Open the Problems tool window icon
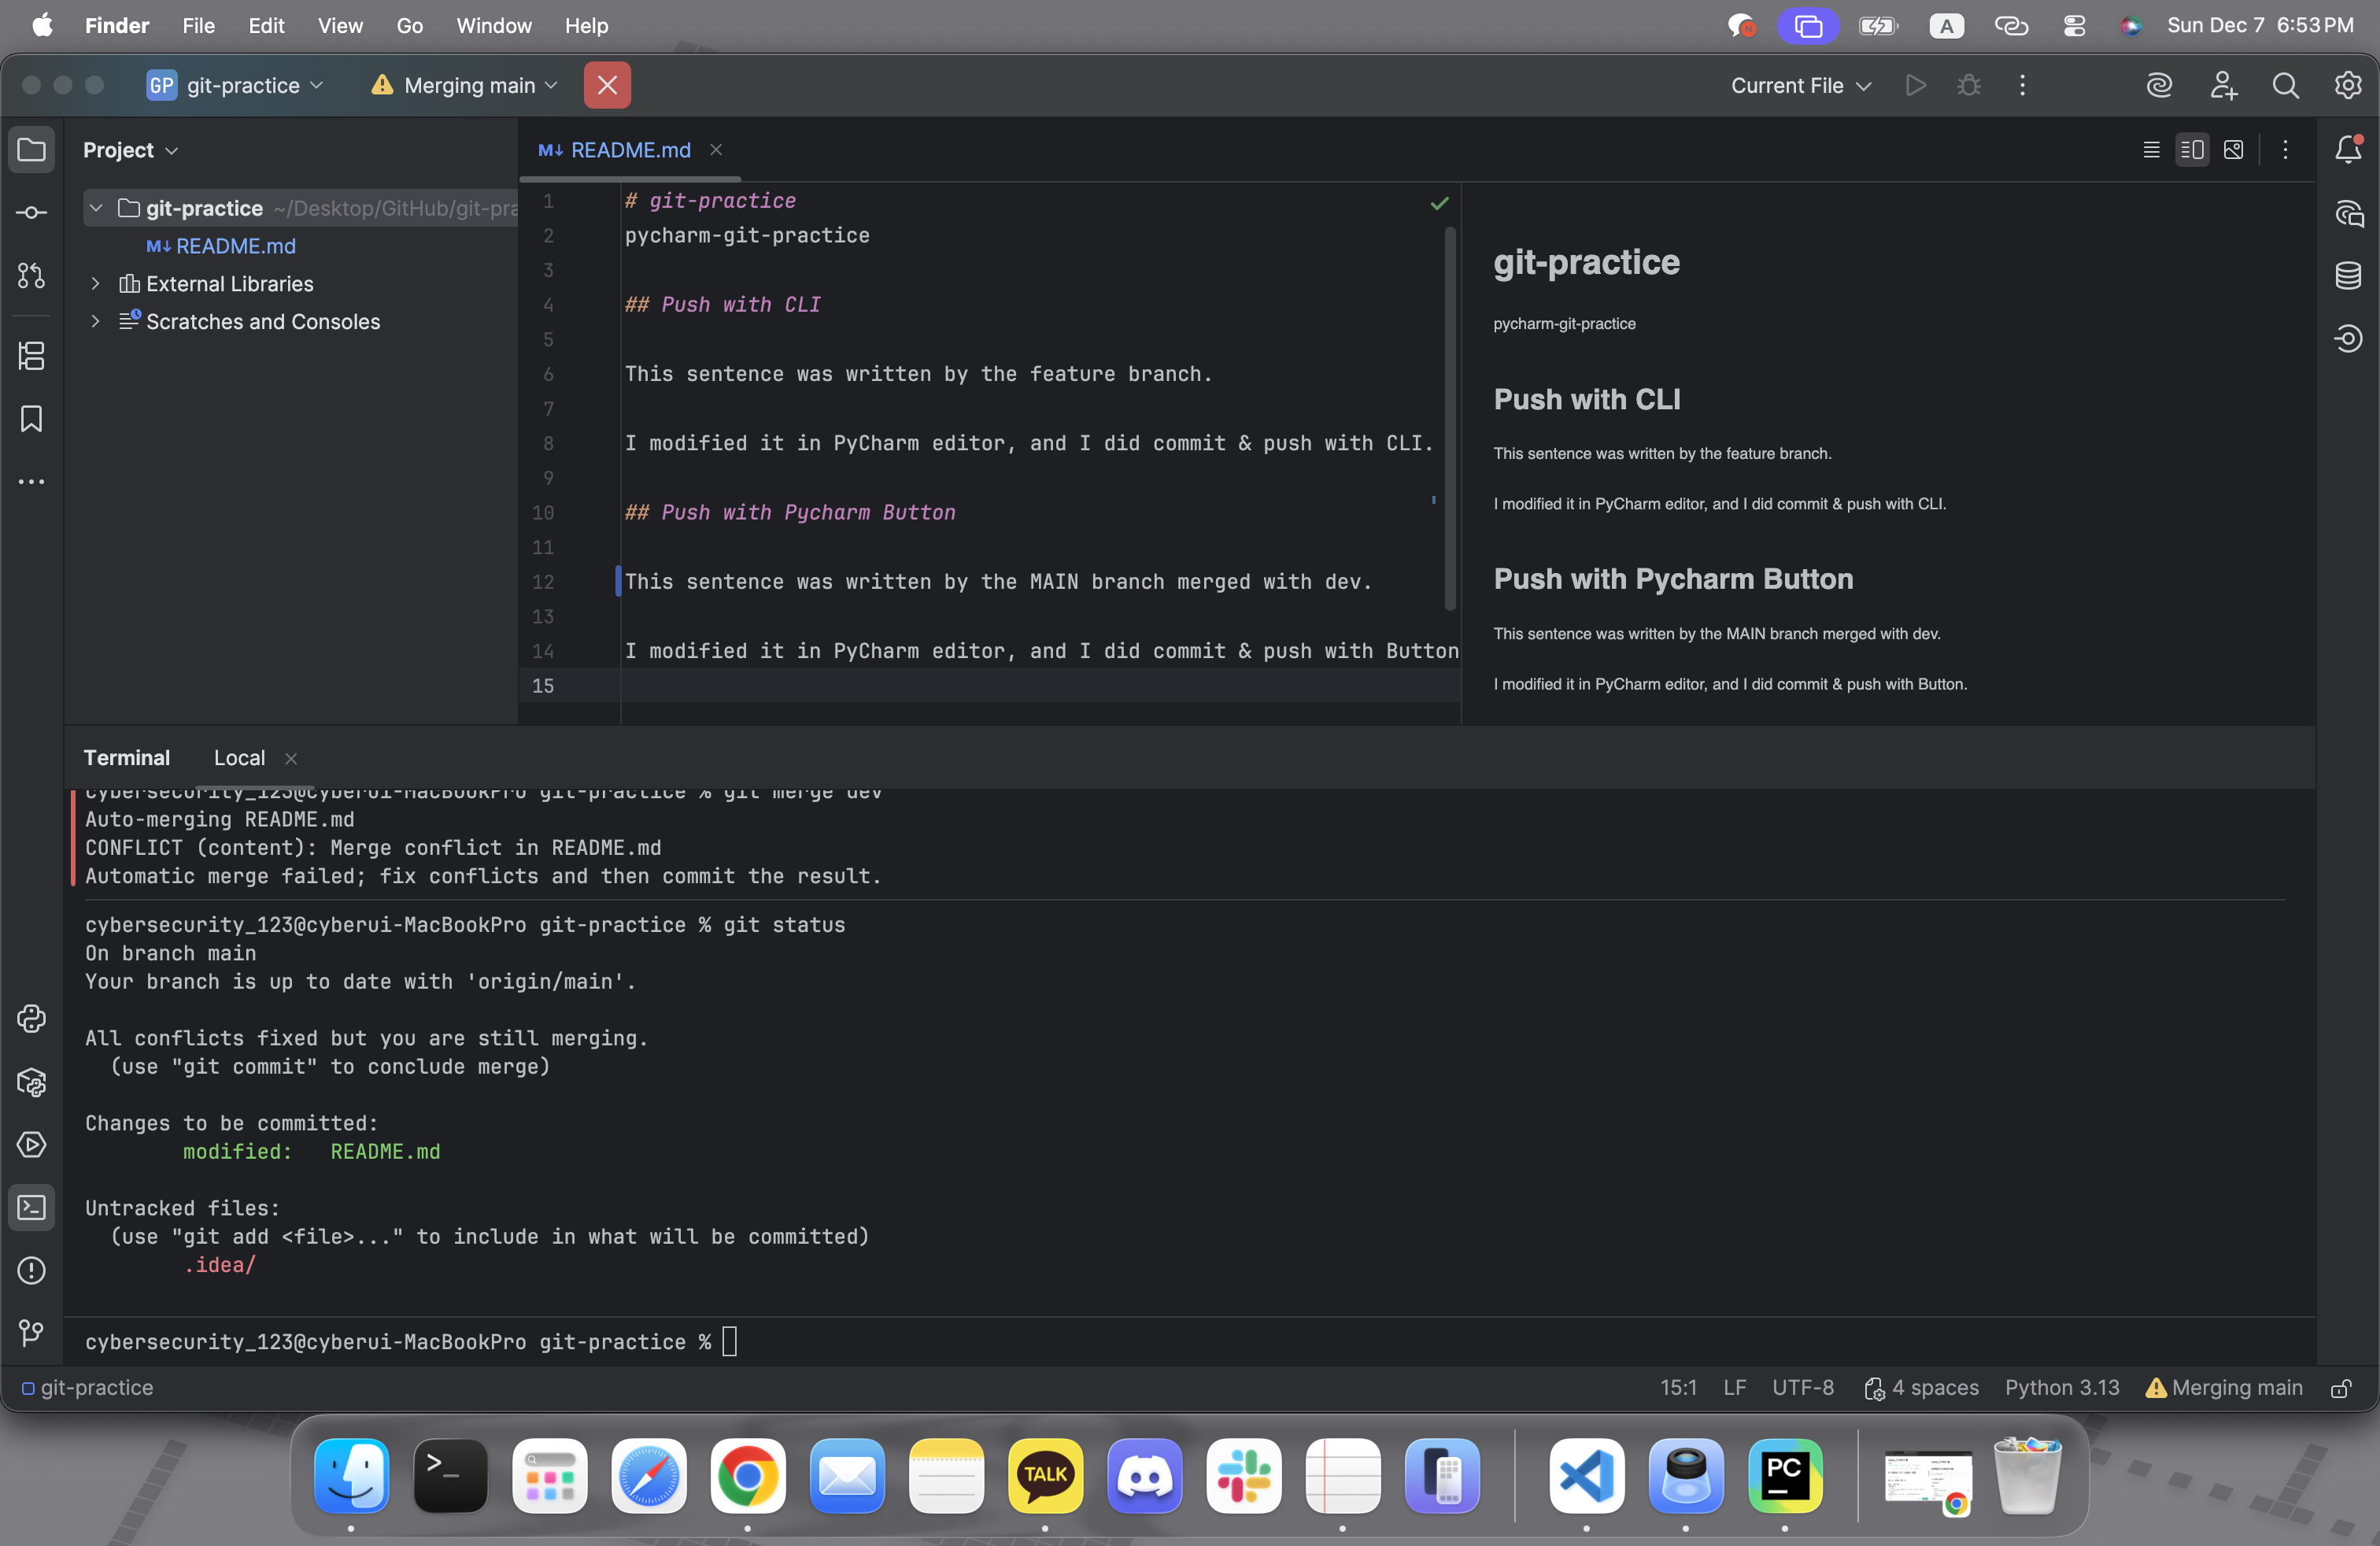The image size is (2380, 1546). click(x=31, y=1270)
